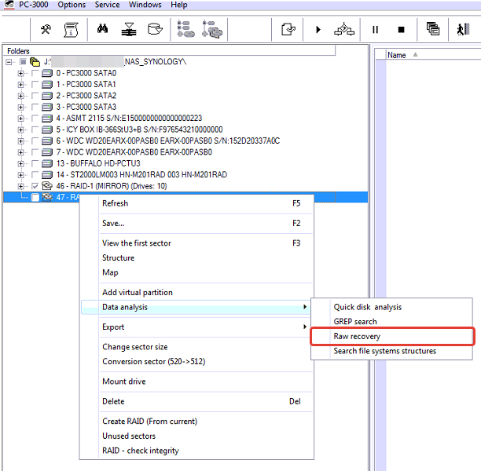Screen dimensions: 481x471
Task: Choose Quick disk analysis
Action: (x=392, y=307)
